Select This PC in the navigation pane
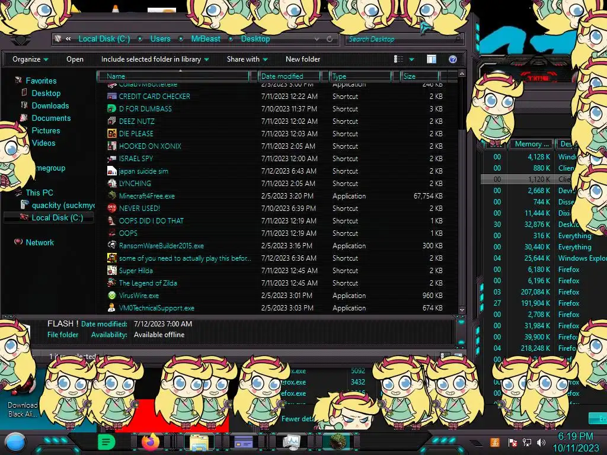The width and height of the screenshot is (607, 455). point(39,193)
